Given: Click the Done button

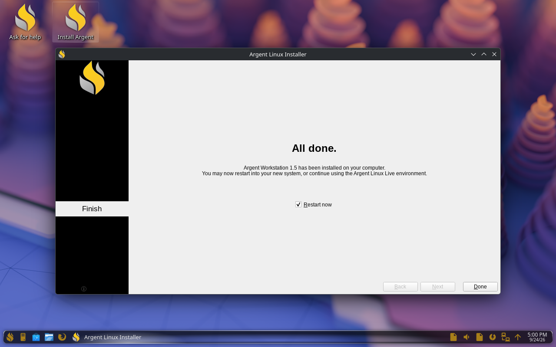Looking at the screenshot, I should click(x=480, y=287).
